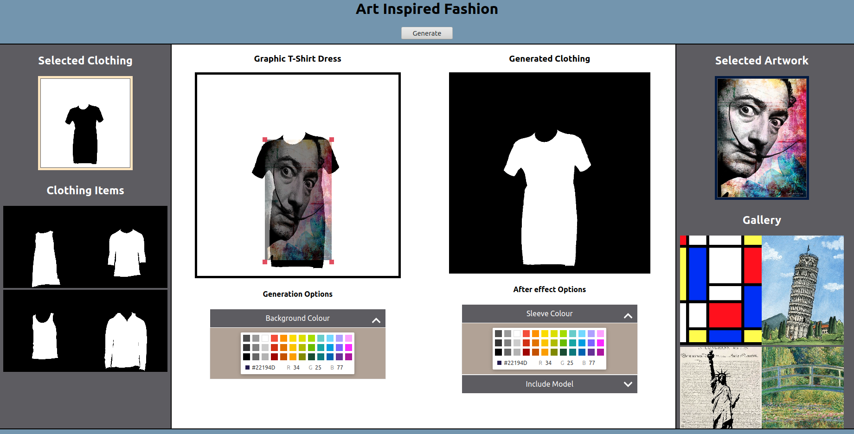Pick white swatch in Sleeve Colour picker
Screen dimensions: 854x434
517,333
